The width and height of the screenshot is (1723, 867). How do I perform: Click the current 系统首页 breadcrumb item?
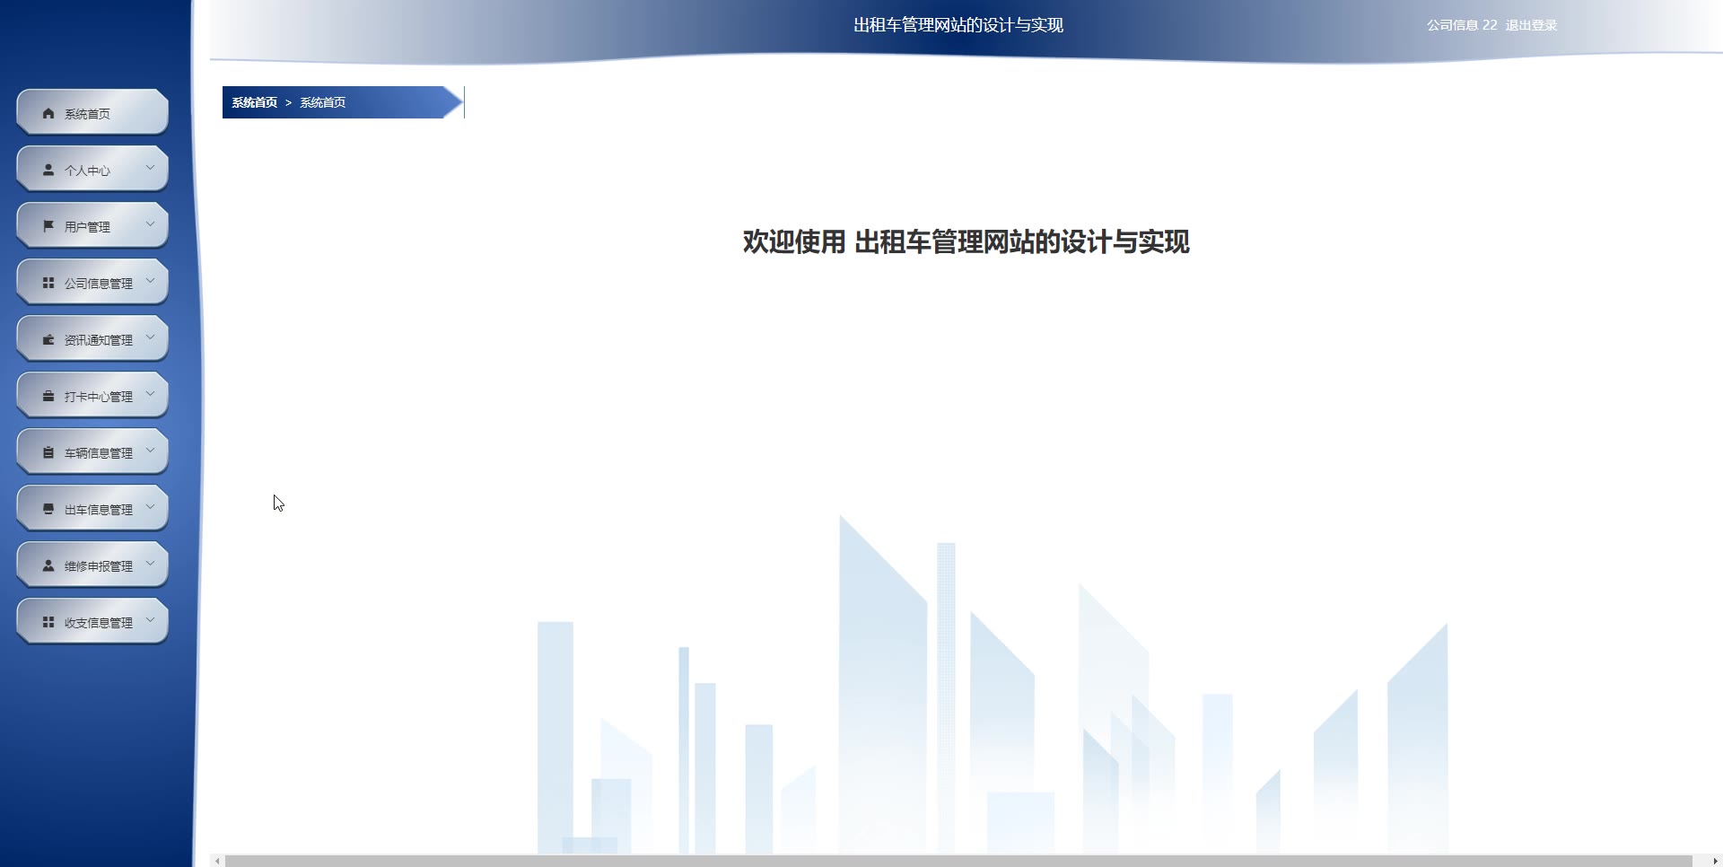pyautogui.click(x=323, y=102)
